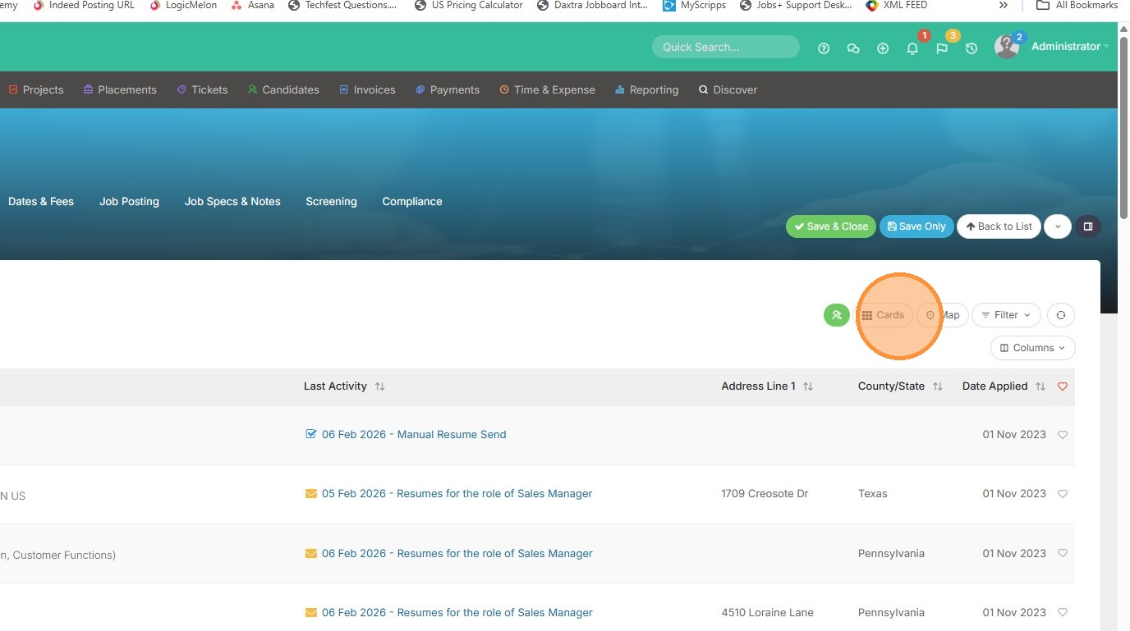The width and height of the screenshot is (1130, 631).
Task: Open the Invoices menu
Action: point(367,89)
